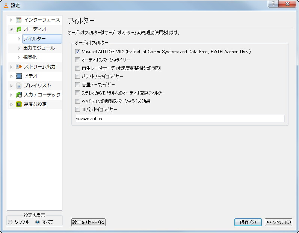This screenshot has height=233, width=299.
Task: Select 入力 / コーデック in the settings tree
Action: coord(42,95)
